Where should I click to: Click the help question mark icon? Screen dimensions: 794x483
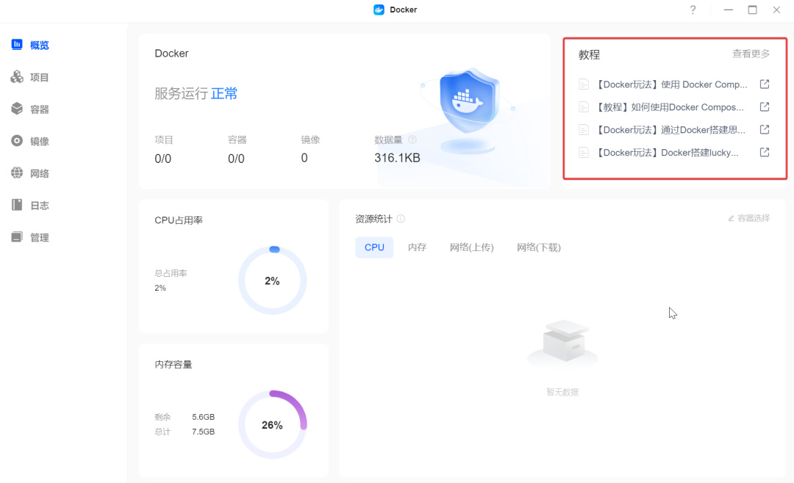pos(693,10)
